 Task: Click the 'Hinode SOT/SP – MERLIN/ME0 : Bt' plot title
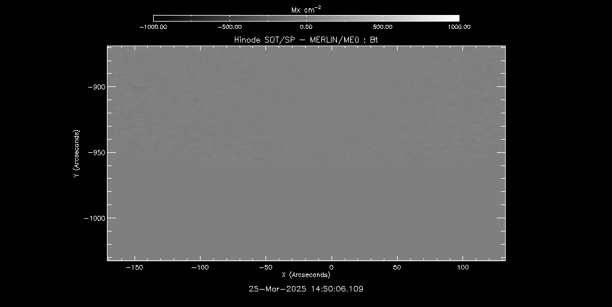point(306,40)
